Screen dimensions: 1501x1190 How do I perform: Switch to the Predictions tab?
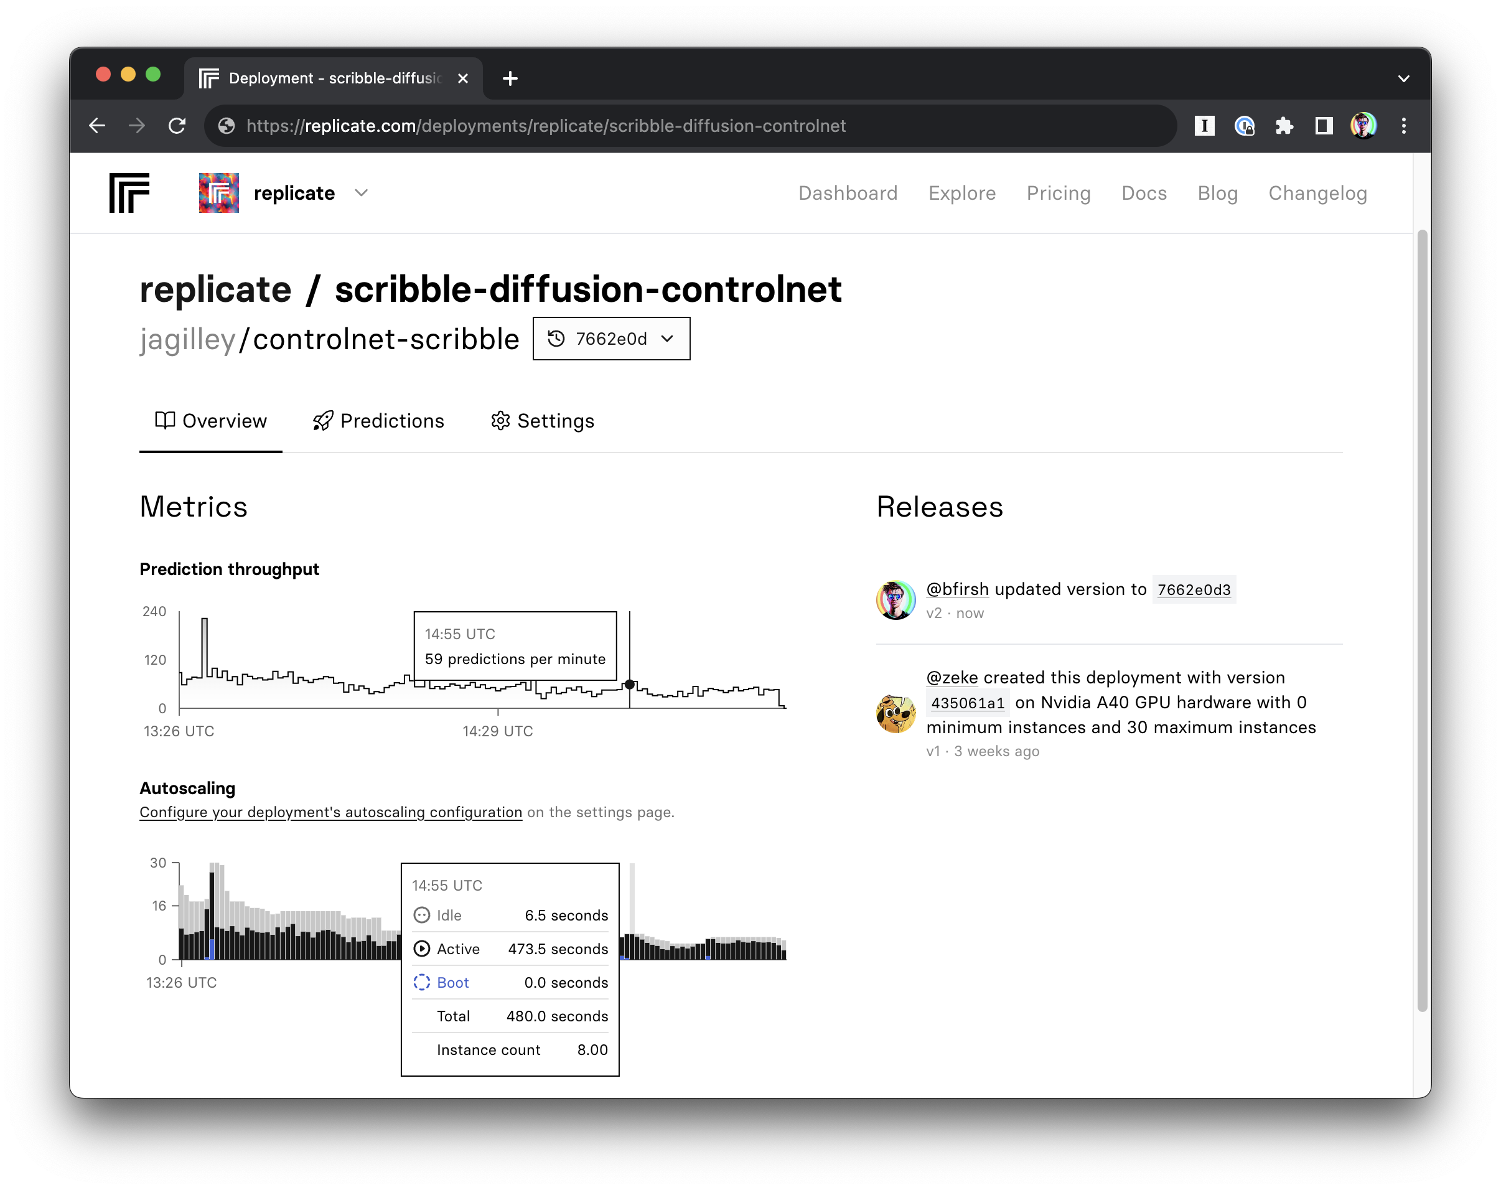click(x=378, y=421)
